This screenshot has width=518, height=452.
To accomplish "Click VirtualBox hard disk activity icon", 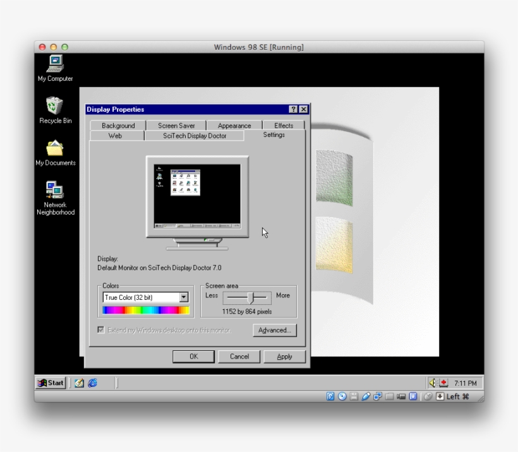I will (x=330, y=396).
